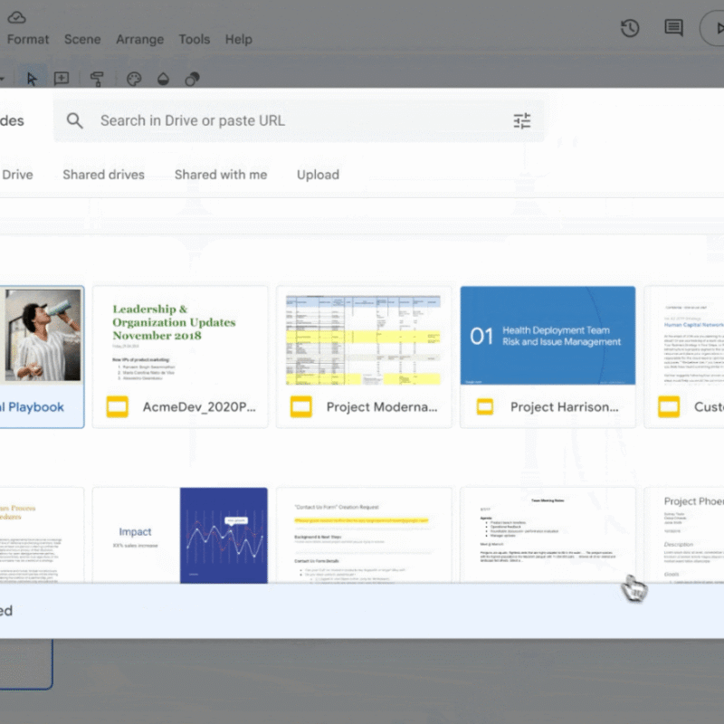Expand the dropdown arrow at the toolbar's left
The width and height of the screenshot is (724, 724).
pyautogui.click(x=4, y=79)
